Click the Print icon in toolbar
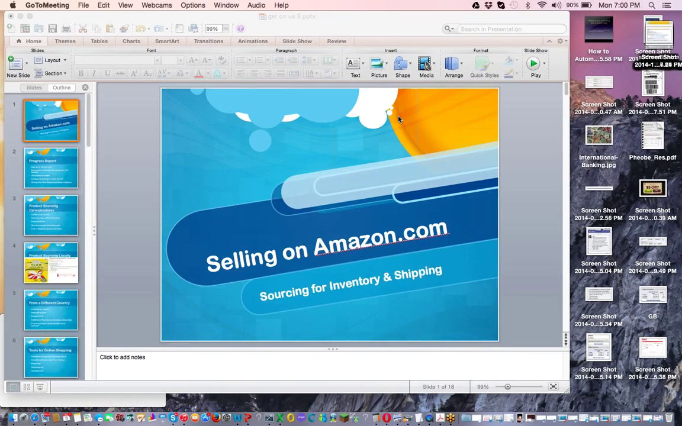682x426 pixels. pyautogui.click(x=66, y=28)
